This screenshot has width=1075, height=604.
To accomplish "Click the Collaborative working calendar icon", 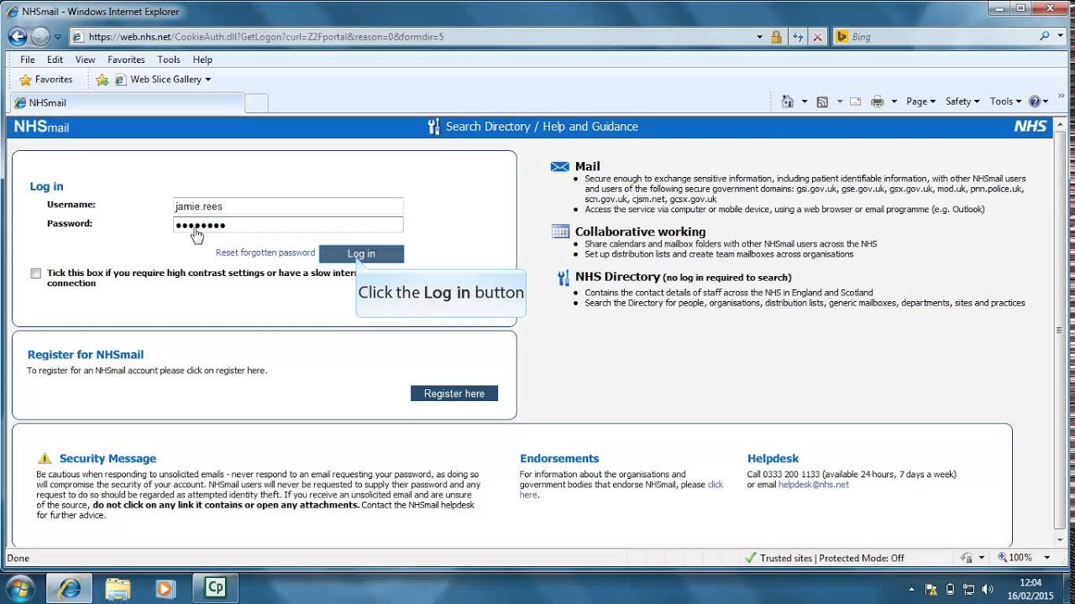I will pyautogui.click(x=560, y=232).
